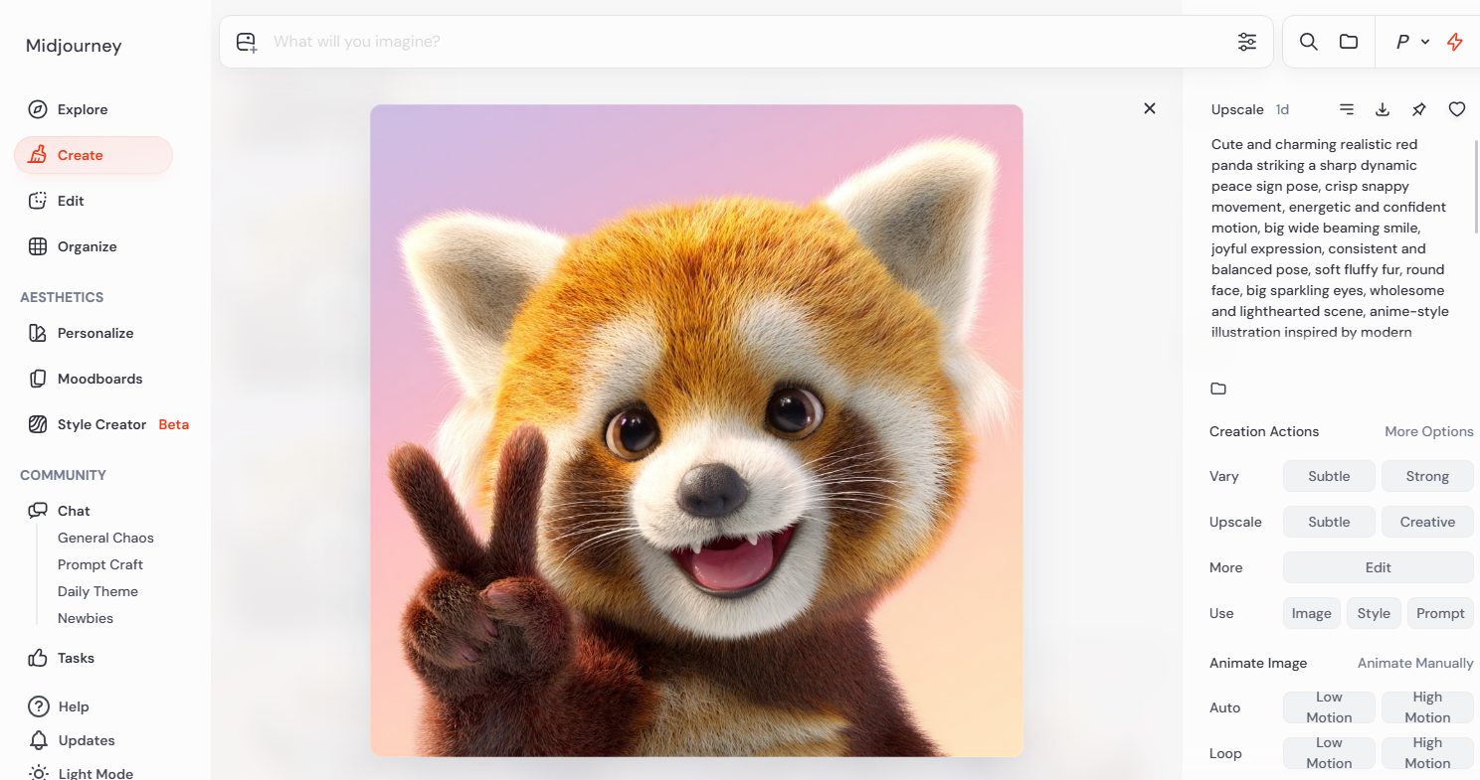1480x780 pixels.
Task: Click the Upscale Creative button
Action: tap(1426, 522)
